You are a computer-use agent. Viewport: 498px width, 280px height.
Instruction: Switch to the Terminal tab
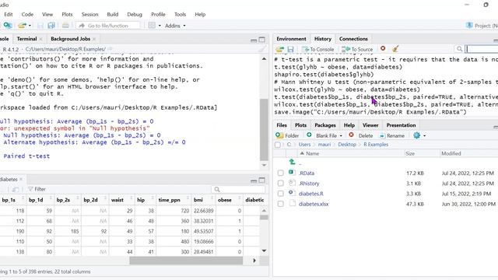click(x=26, y=39)
